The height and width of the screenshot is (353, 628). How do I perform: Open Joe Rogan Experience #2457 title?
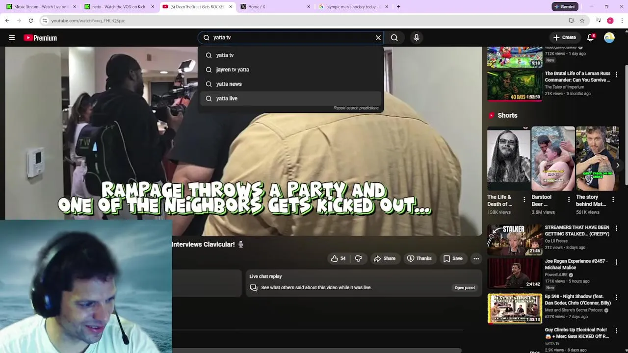click(x=576, y=264)
